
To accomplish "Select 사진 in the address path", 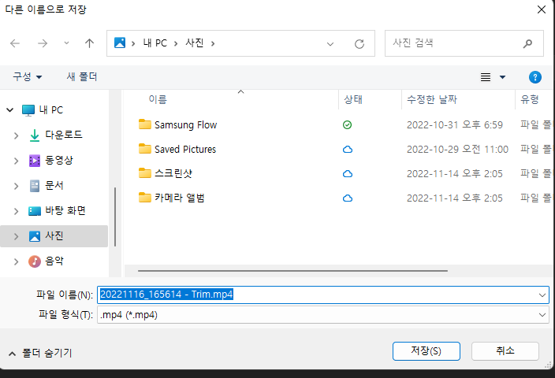I will point(195,43).
